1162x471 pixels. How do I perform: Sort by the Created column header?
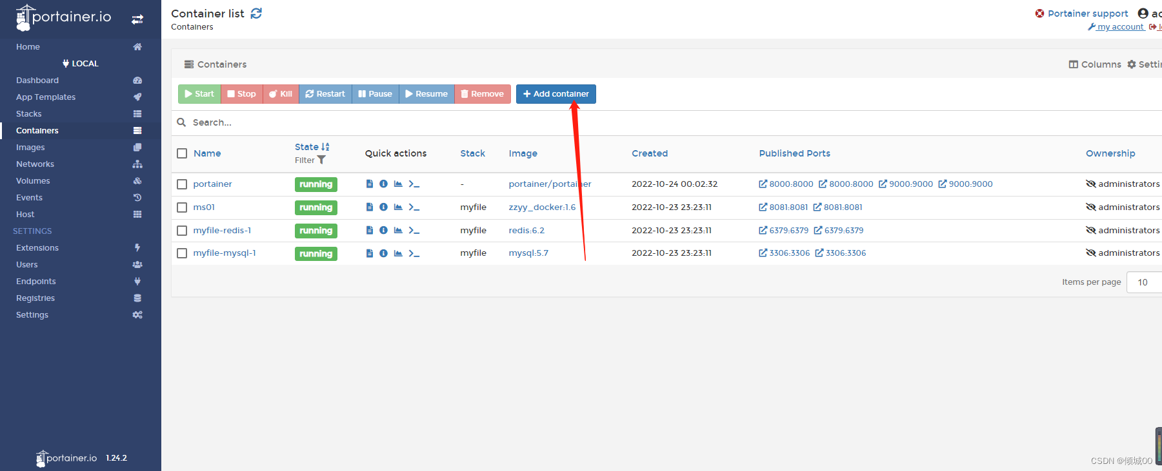[650, 153]
